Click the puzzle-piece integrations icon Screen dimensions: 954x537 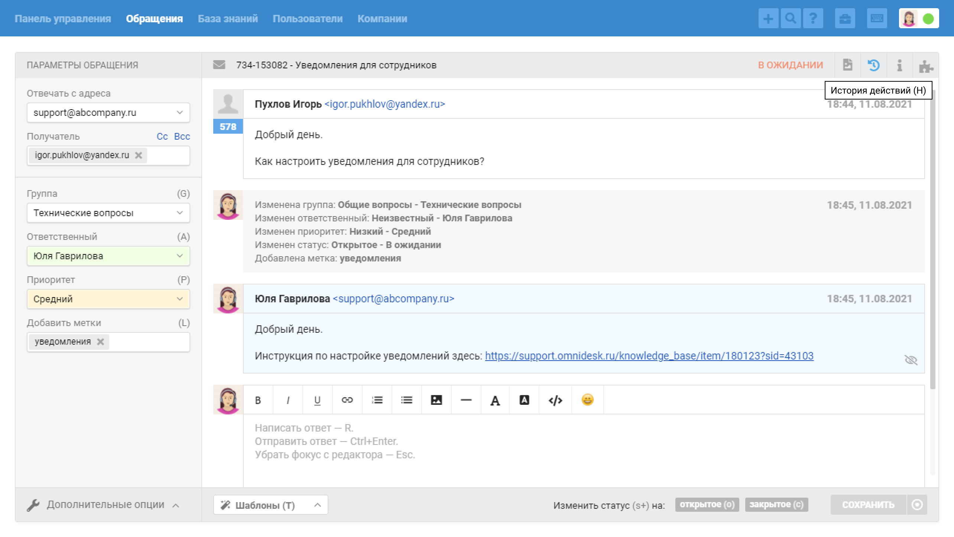[926, 66]
